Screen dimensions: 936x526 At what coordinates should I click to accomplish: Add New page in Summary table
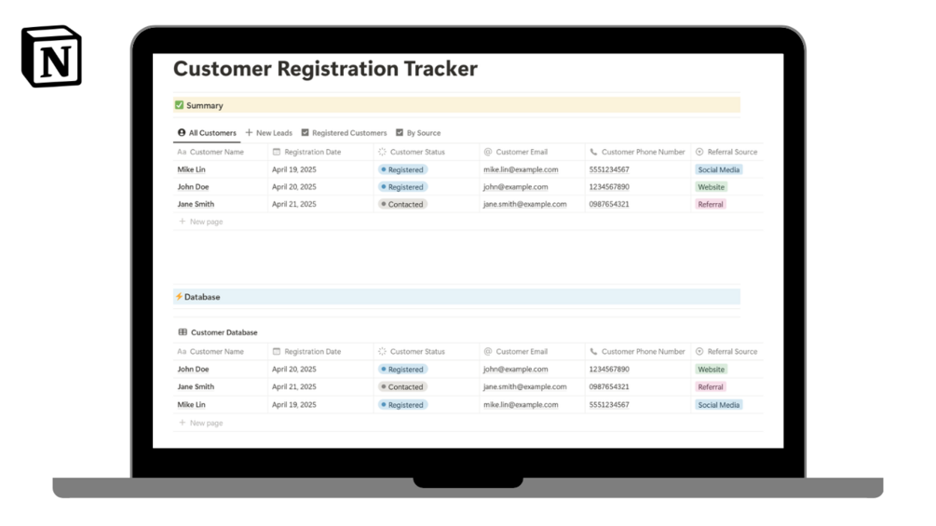click(x=200, y=222)
